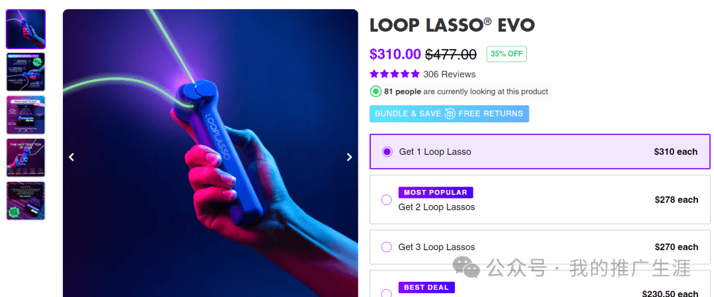Click the free returns badge icon
The image size is (714, 297).
450,114
